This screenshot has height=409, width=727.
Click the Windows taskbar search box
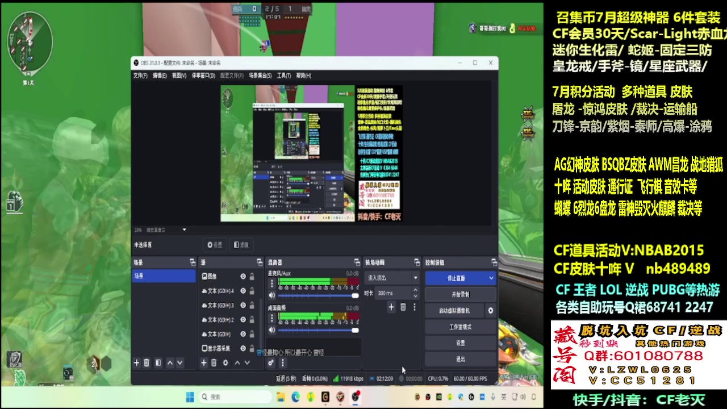[x=235, y=397]
